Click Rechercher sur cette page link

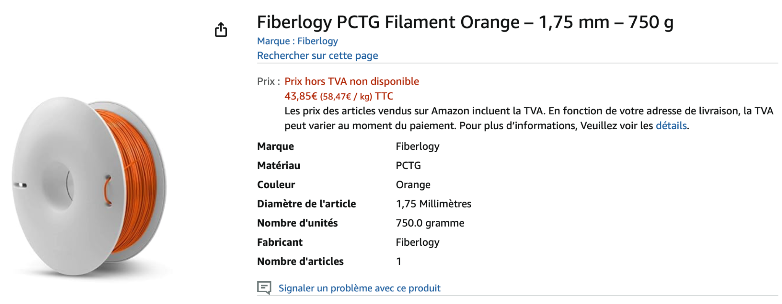317,56
